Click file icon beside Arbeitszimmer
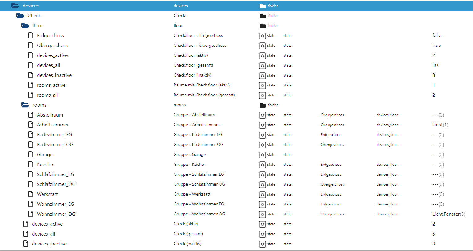The width and height of the screenshot is (473, 251). (31, 125)
